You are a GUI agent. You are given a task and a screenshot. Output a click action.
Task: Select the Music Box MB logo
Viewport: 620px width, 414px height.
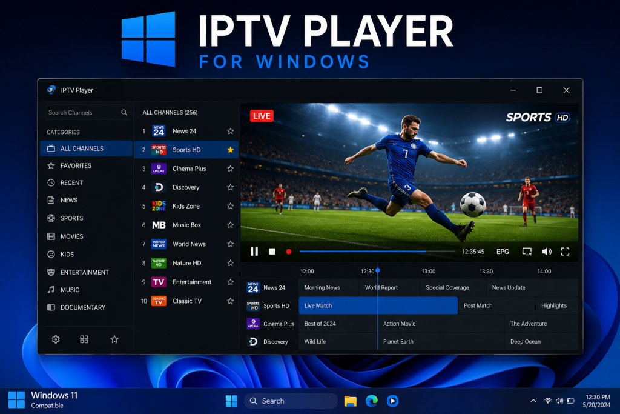159,225
